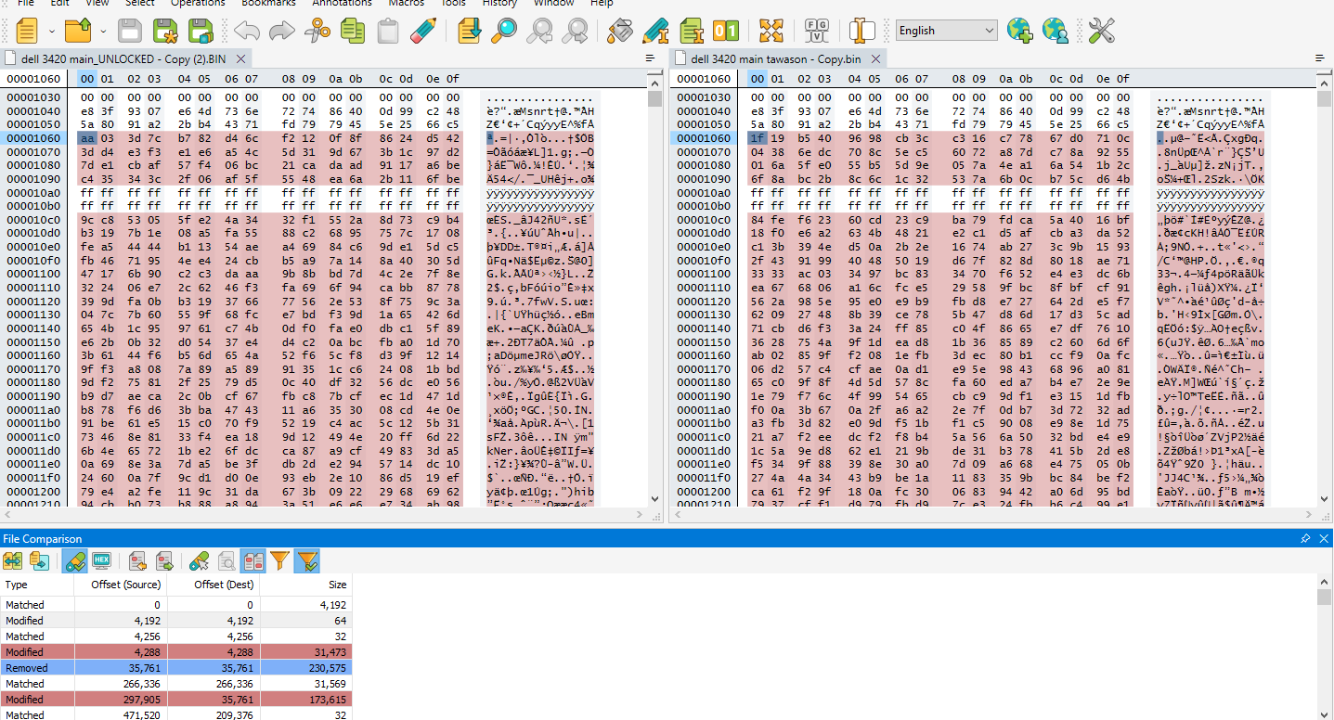This screenshot has width=1334, height=720.
Task: Toggle the highlighted pill-checkmark comparison button
Action: 75,560
